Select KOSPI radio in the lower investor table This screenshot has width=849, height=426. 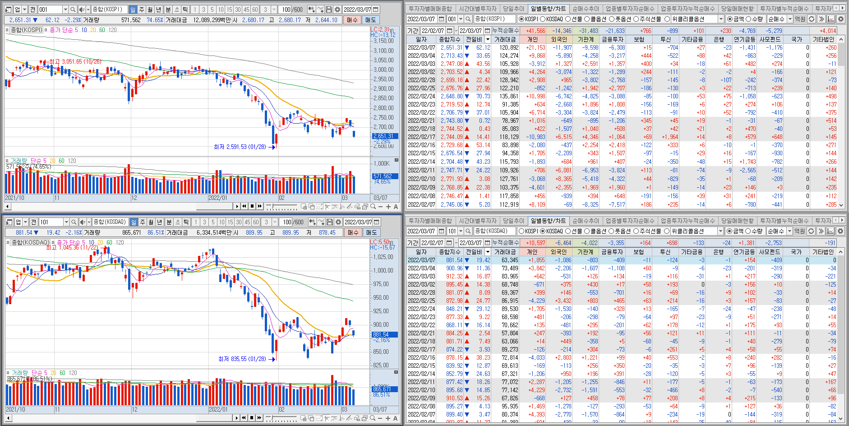521,231
